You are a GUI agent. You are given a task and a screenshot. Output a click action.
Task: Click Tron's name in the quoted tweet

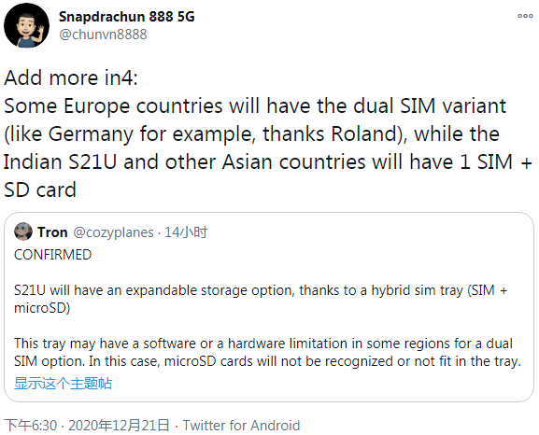click(x=52, y=232)
